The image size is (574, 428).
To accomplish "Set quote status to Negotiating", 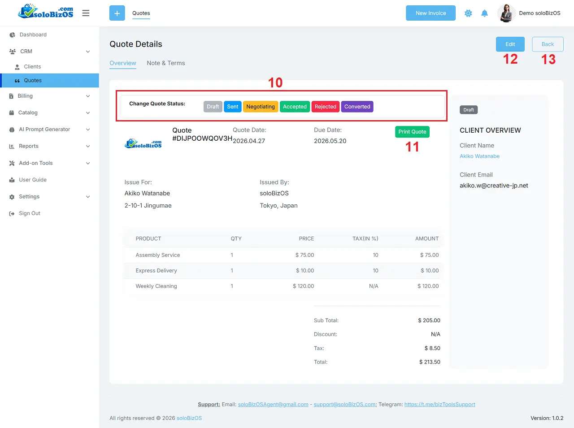I will (x=261, y=107).
